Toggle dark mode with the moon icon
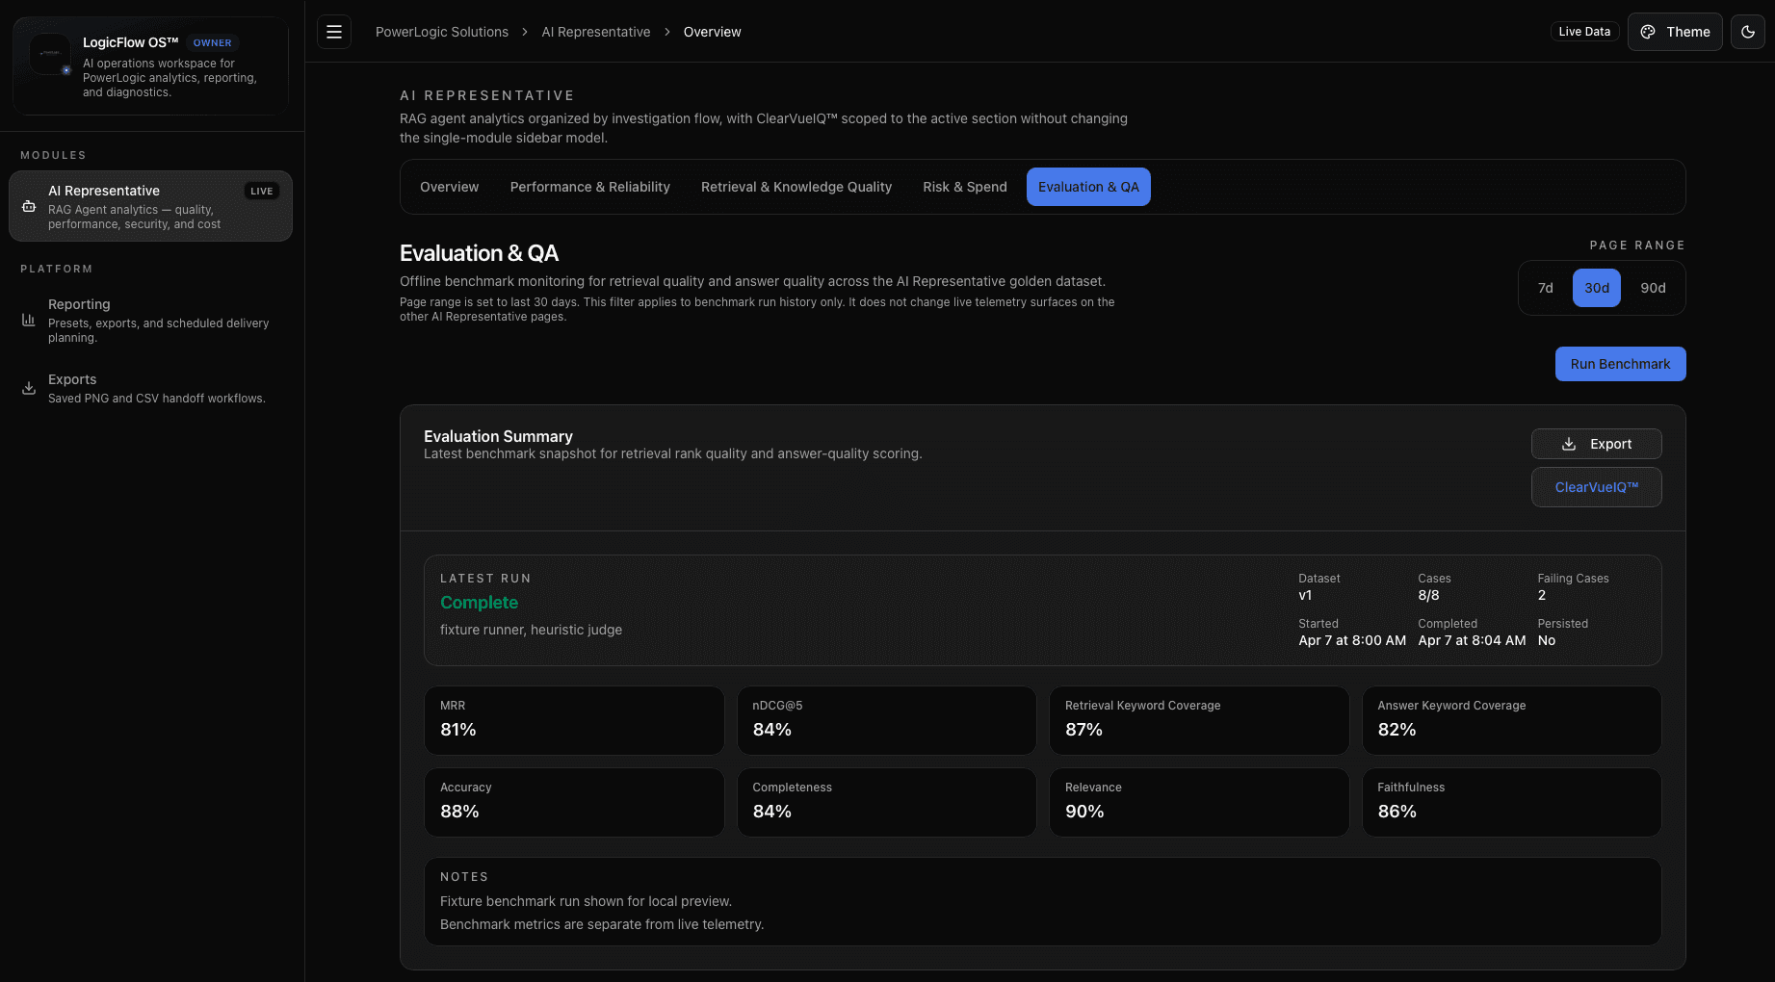Viewport: 1775px width, 982px height. click(1748, 32)
